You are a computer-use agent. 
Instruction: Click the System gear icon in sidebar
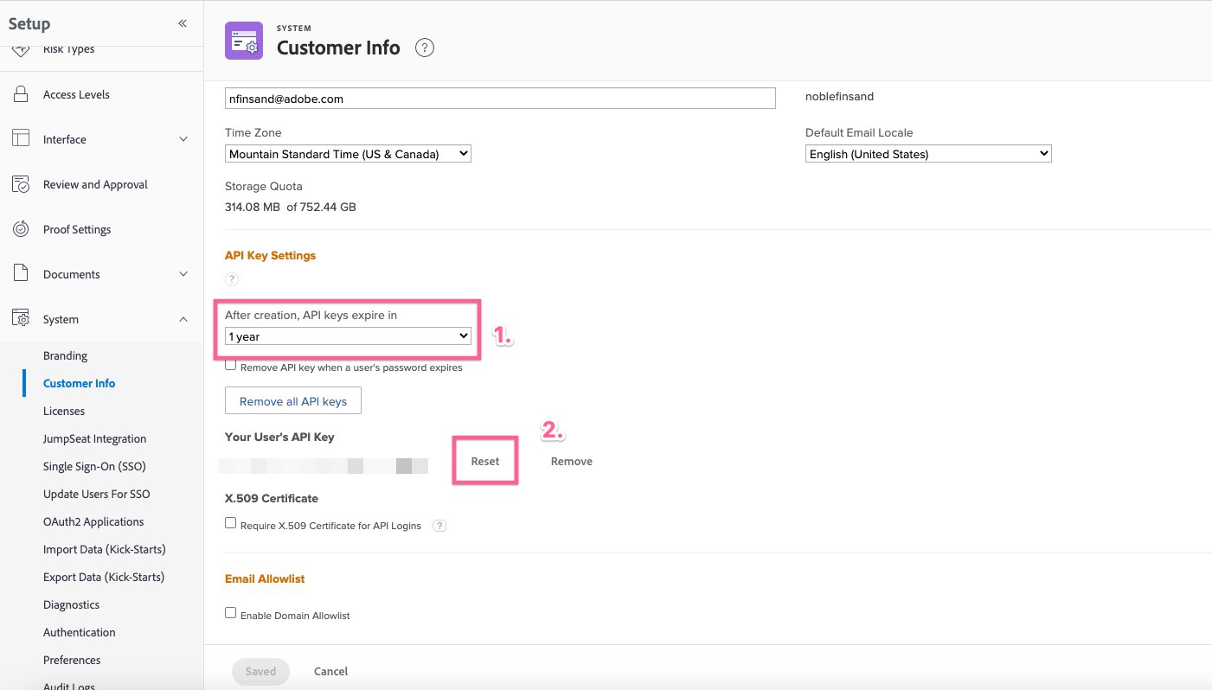click(x=21, y=319)
